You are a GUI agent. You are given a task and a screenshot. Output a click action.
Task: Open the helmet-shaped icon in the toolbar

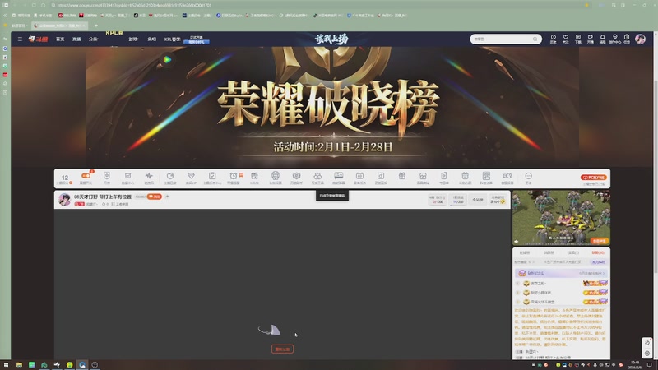click(276, 178)
